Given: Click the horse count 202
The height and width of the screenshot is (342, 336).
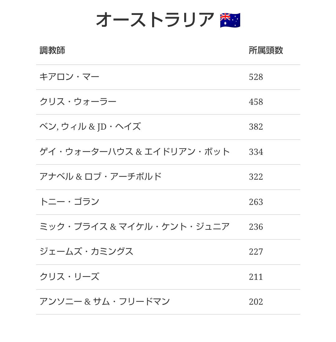Looking at the screenshot, I should pos(256,302).
